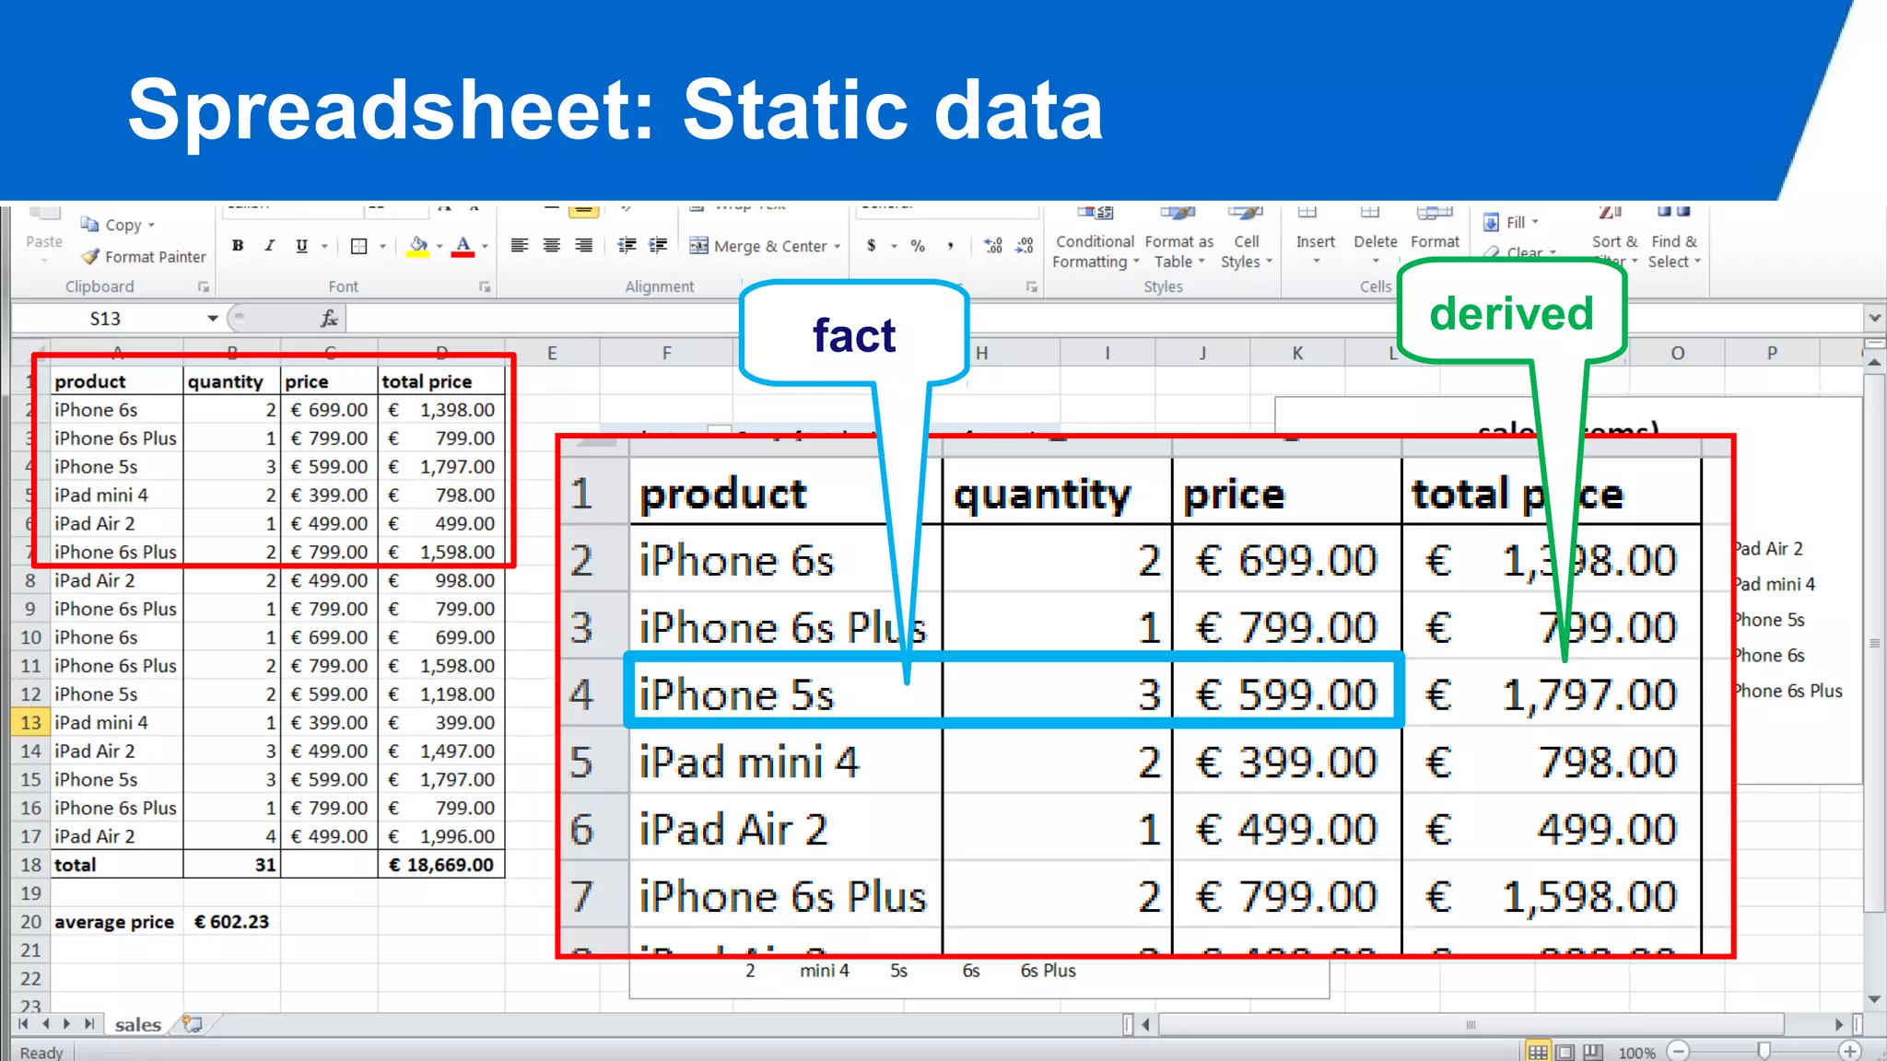This screenshot has width=1887, height=1061.
Task: Align text right
Action: [583, 245]
